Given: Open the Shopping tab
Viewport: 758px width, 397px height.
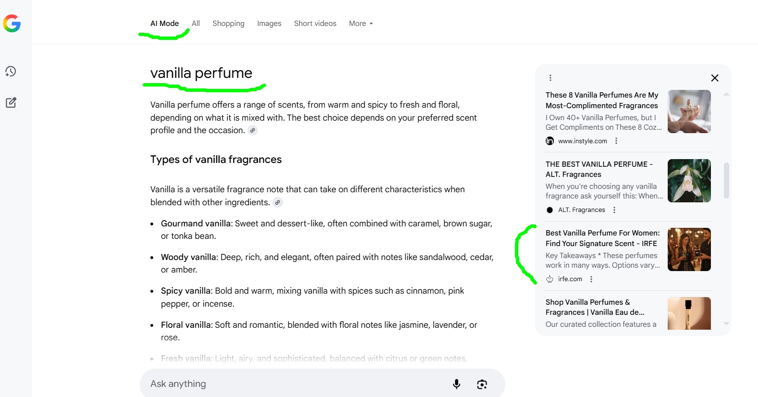Looking at the screenshot, I should coord(228,24).
